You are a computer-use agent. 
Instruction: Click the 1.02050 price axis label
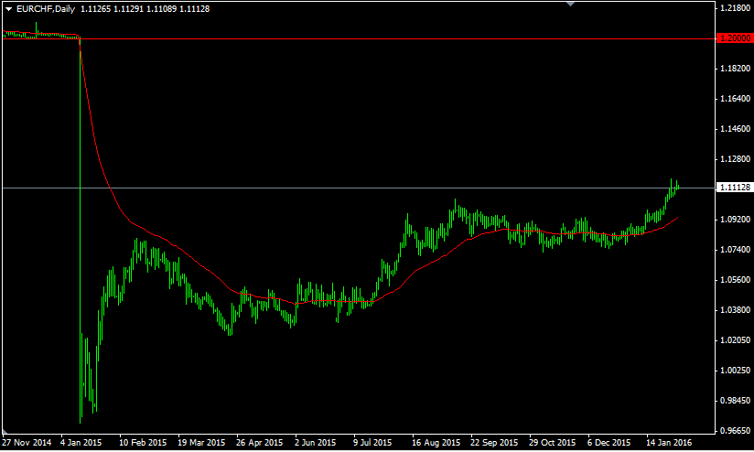[735, 340]
